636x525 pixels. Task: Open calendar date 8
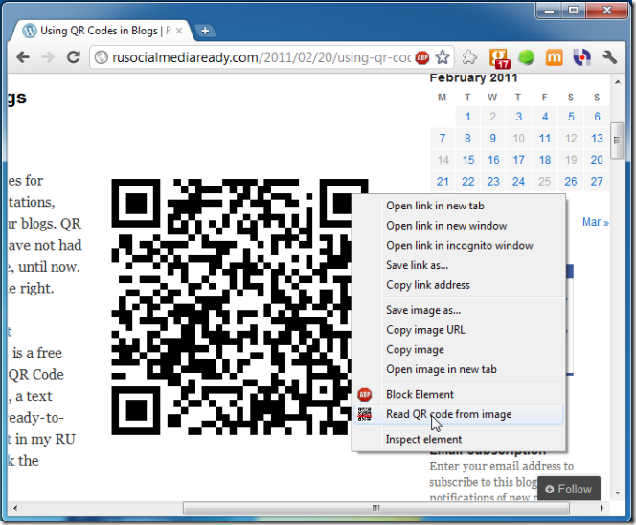click(x=467, y=138)
